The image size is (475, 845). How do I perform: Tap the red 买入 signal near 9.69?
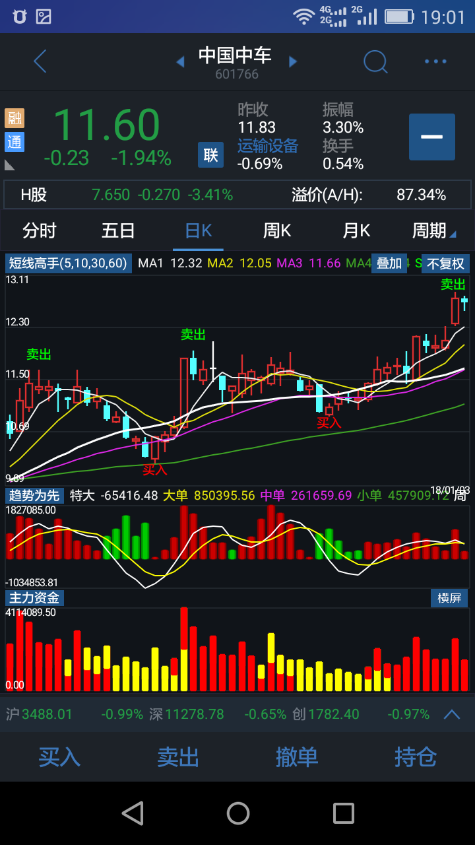click(x=155, y=470)
